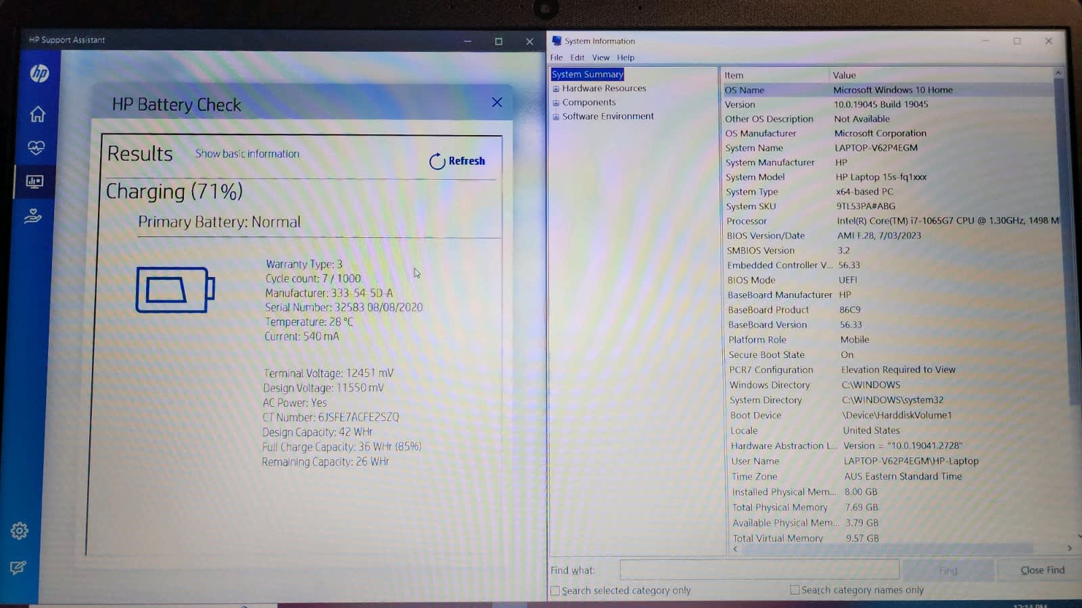Image resolution: width=1082 pixels, height=608 pixels.
Task: Open the settings gear in HP sidebar
Action: (x=19, y=531)
